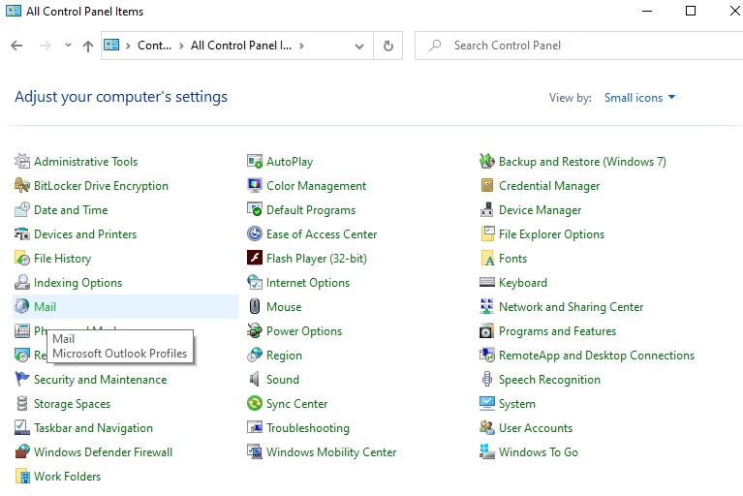The height and width of the screenshot is (496, 743).
Task: Click the Ease of Access Center icon
Action: click(255, 234)
